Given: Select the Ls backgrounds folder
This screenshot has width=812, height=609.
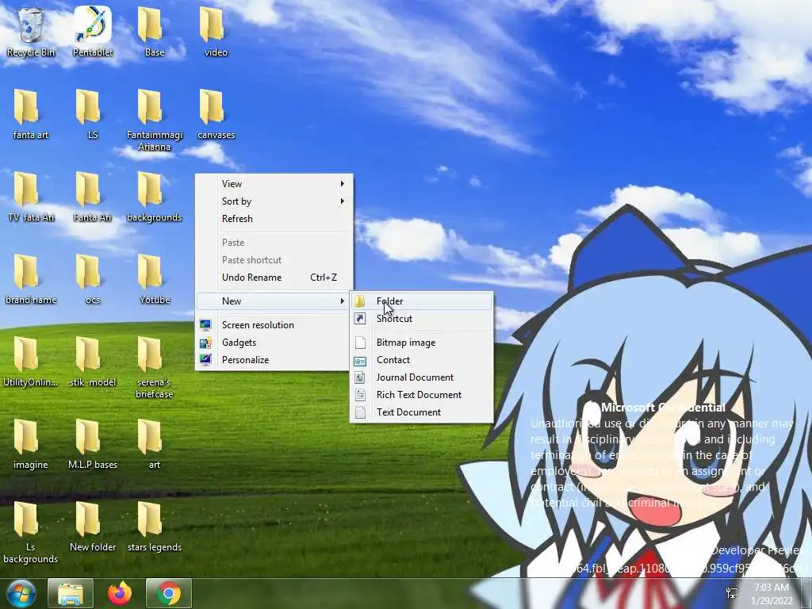Looking at the screenshot, I should click(31, 532).
